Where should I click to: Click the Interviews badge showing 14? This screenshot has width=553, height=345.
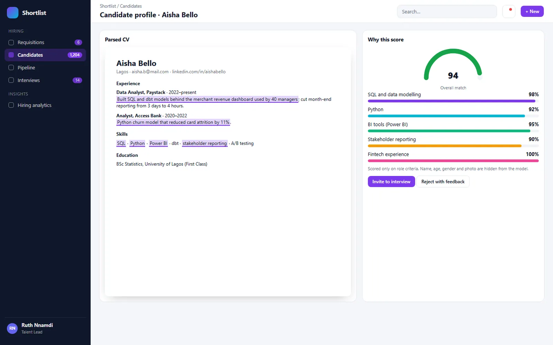pos(77,80)
